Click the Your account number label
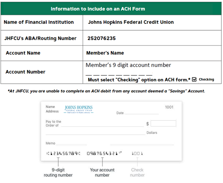The image size is (223, 183). tap(102, 172)
